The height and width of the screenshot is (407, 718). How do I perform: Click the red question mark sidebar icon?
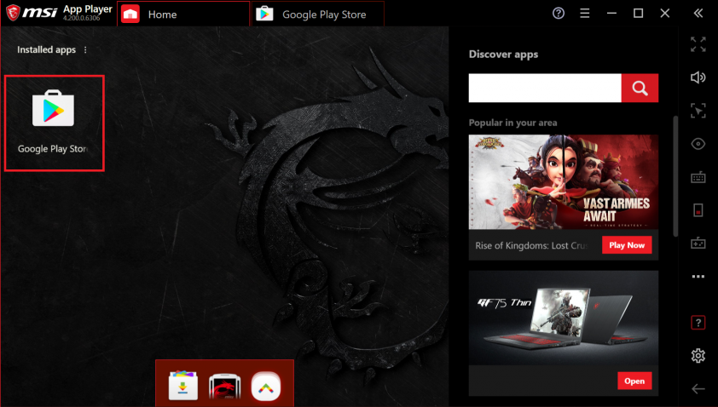[x=698, y=323]
